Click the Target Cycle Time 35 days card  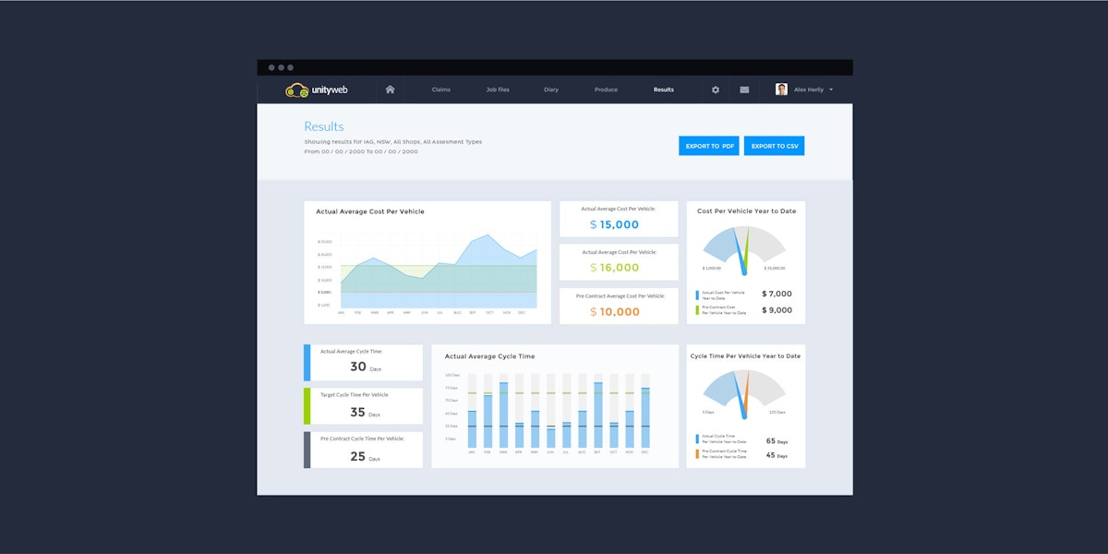click(x=365, y=406)
